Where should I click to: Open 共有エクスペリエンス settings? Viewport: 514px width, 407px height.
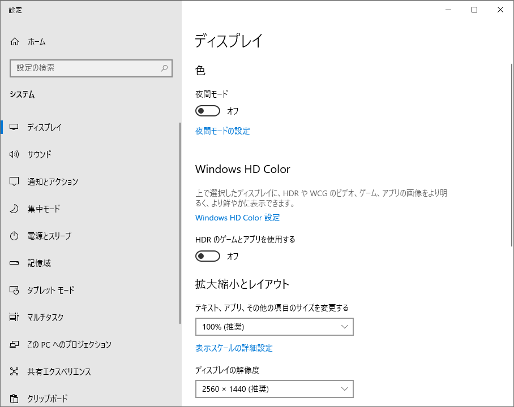(90, 371)
